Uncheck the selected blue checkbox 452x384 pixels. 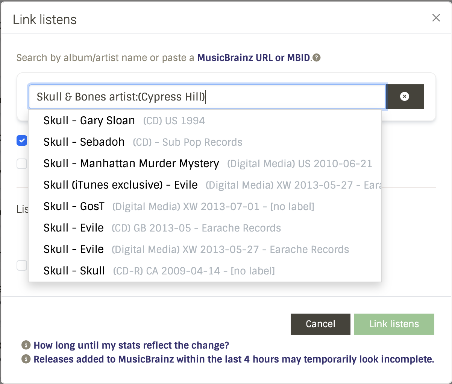tap(21, 140)
